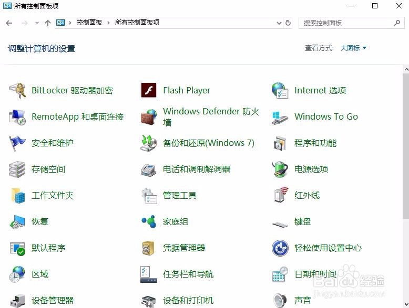This screenshot has height=308, width=409.
Task: Open the 存储空间 drives icon
Action: pyautogui.click(x=17, y=169)
